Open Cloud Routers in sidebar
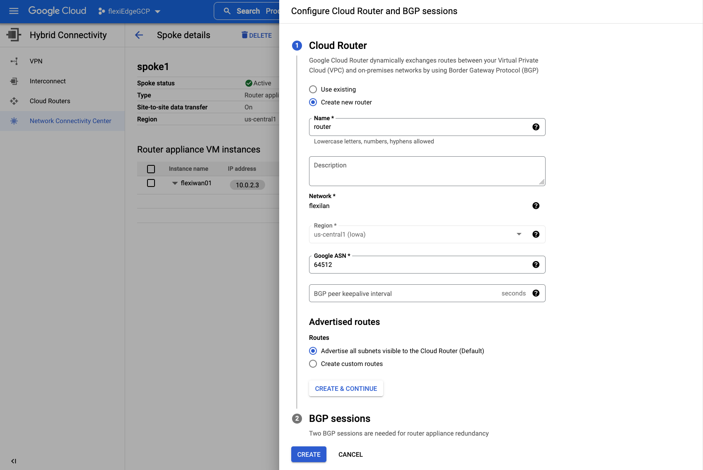The height and width of the screenshot is (470, 703). [50, 101]
